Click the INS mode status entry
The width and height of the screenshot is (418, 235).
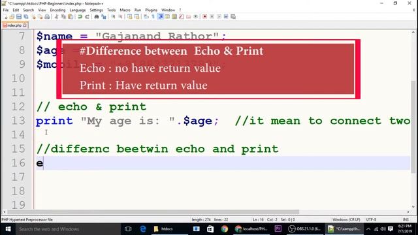coord(406,219)
